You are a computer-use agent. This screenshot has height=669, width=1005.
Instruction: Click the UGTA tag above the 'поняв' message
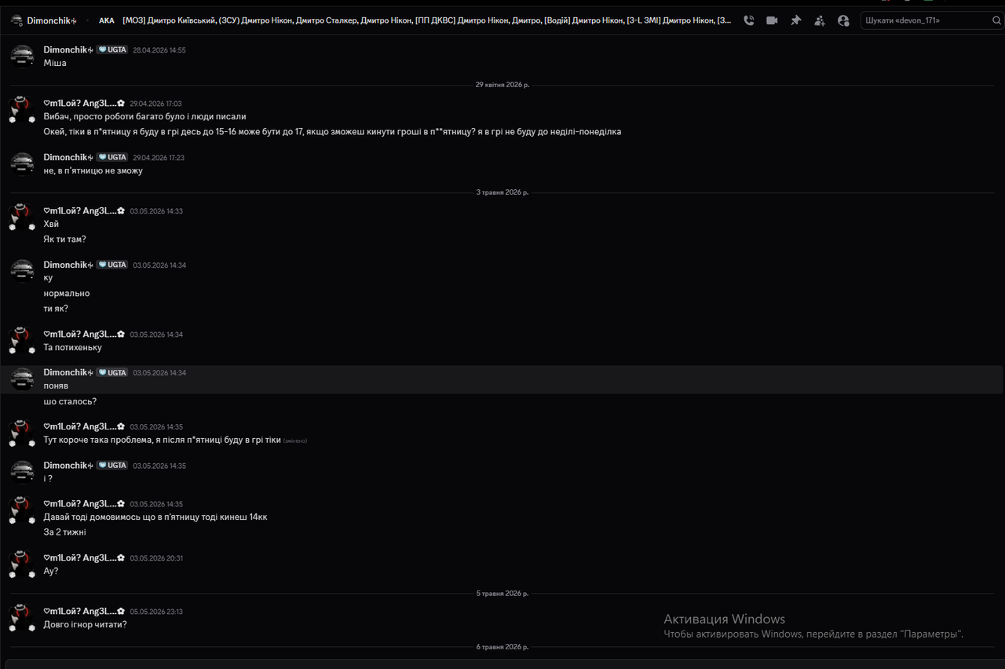click(112, 372)
